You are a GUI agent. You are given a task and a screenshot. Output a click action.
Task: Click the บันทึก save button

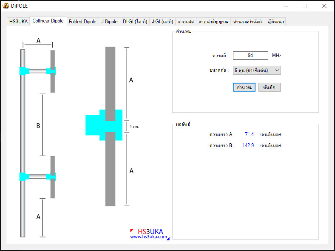(270, 87)
